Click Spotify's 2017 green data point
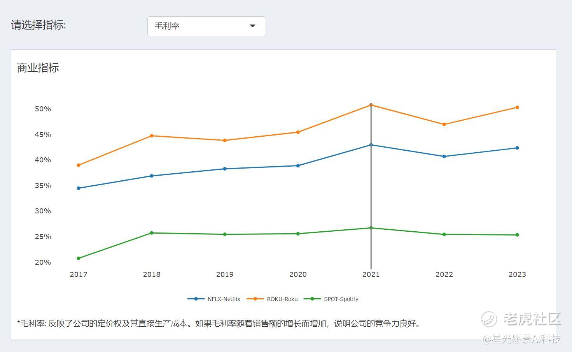 79,258
